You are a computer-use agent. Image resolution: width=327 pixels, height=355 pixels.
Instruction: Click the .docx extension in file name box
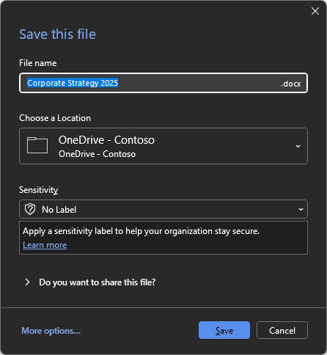pos(290,84)
